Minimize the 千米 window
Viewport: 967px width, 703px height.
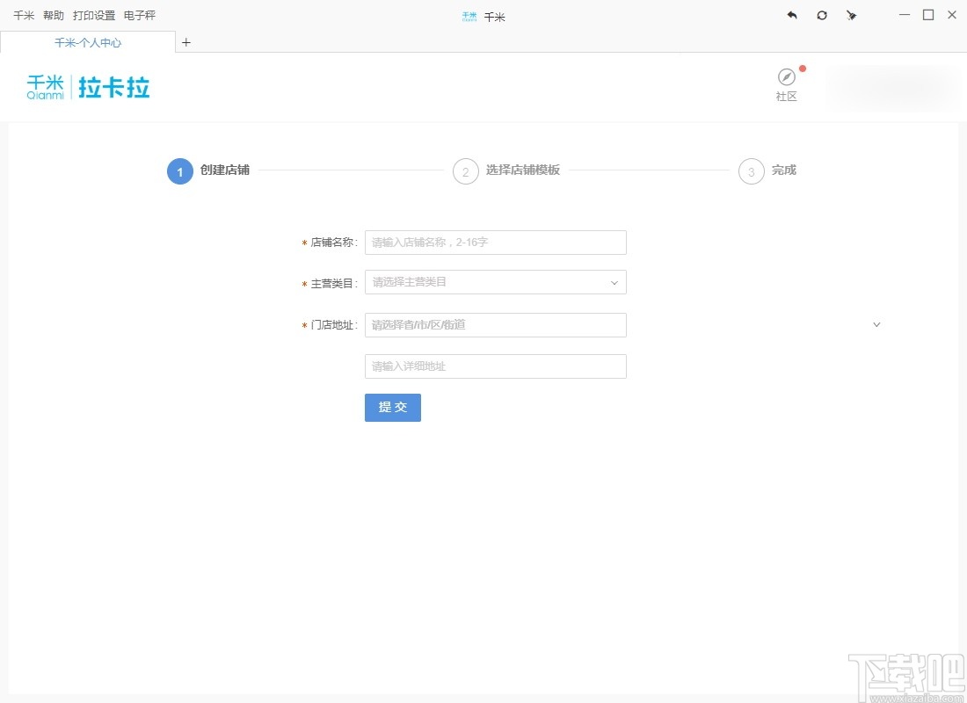pos(904,15)
